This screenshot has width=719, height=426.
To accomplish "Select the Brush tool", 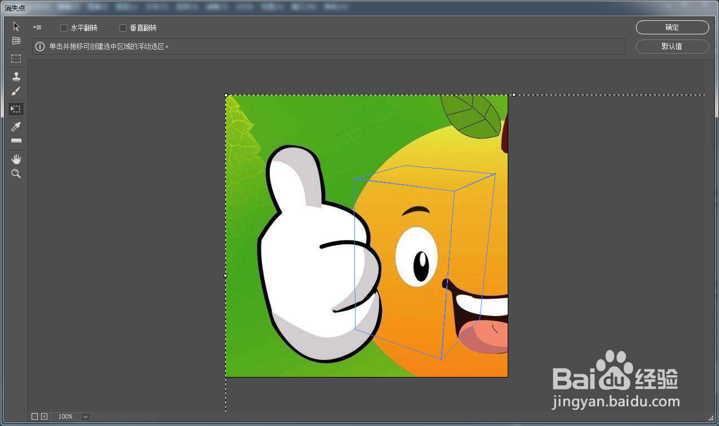I will pos(16,91).
